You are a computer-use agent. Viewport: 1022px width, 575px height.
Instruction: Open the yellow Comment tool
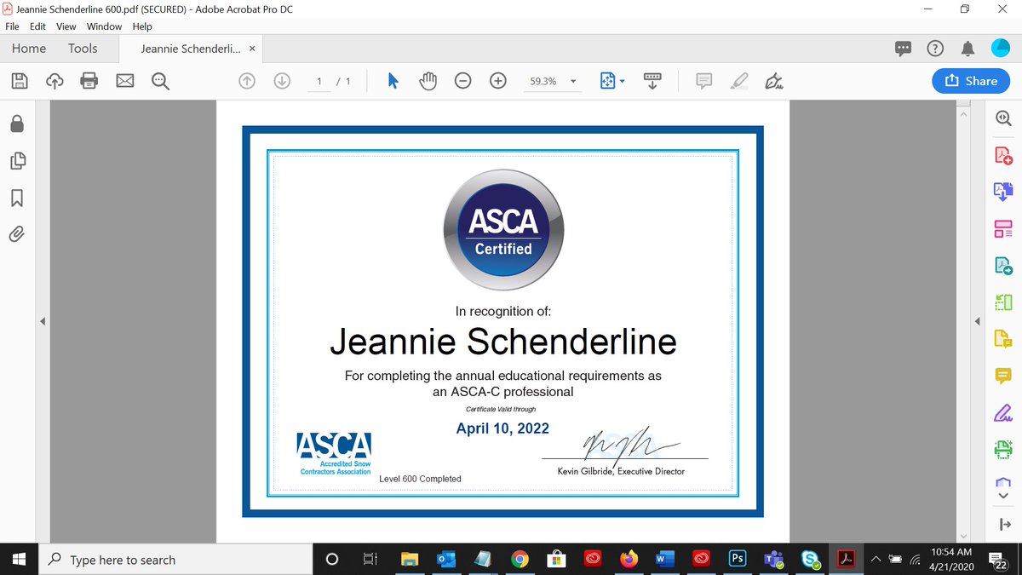[x=1003, y=375]
